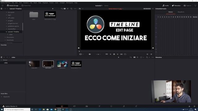Viewport: 198px width, 111px height.
Task: Switch to the Cut page icon
Action: (74, 106)
